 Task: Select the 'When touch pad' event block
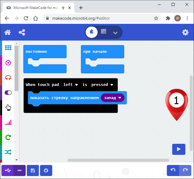tap(42, 85)
